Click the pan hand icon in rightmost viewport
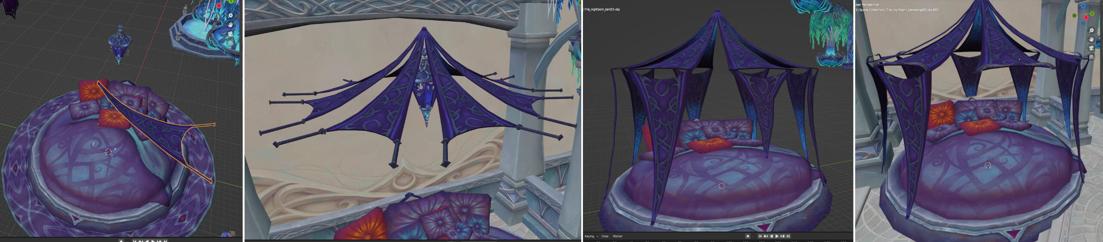The width and height of the screenshot is (1103, 242). coord(1091,39)
